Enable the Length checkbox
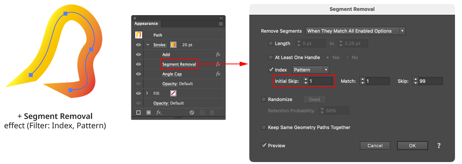Viewport: 462px width, 164px height. click(271, 44)
